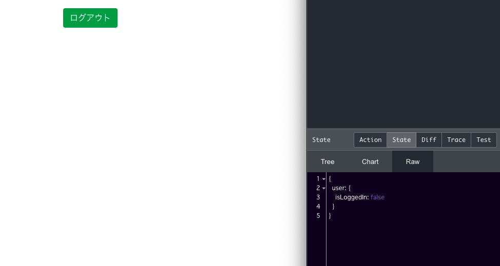Viewport: 500px width, 266px height.
Task: Open the Test inspector view
Action: tap(484, 140)
